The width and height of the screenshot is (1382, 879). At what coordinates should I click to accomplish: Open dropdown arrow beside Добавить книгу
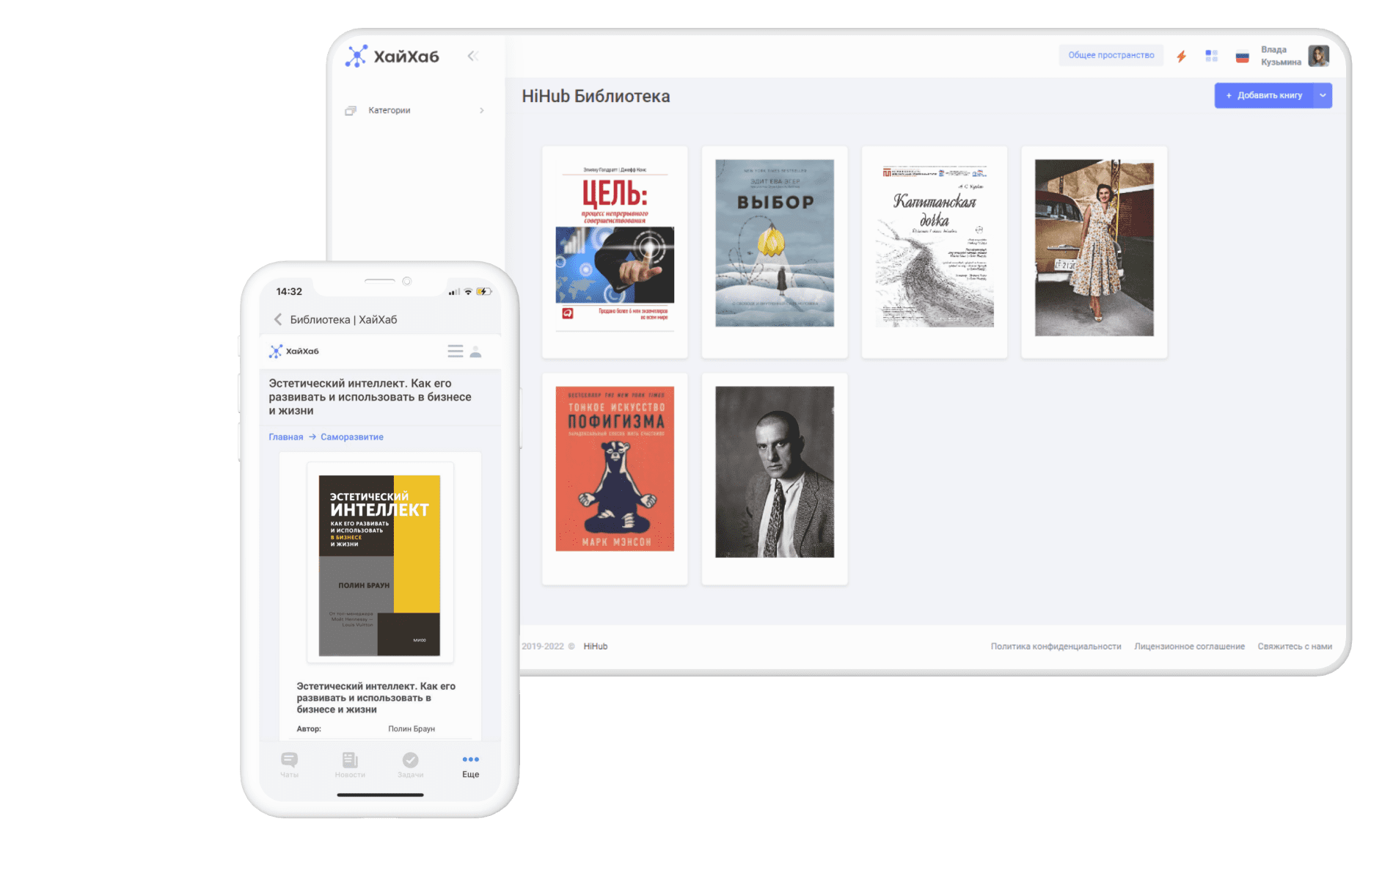click(x=1323, y=95)
